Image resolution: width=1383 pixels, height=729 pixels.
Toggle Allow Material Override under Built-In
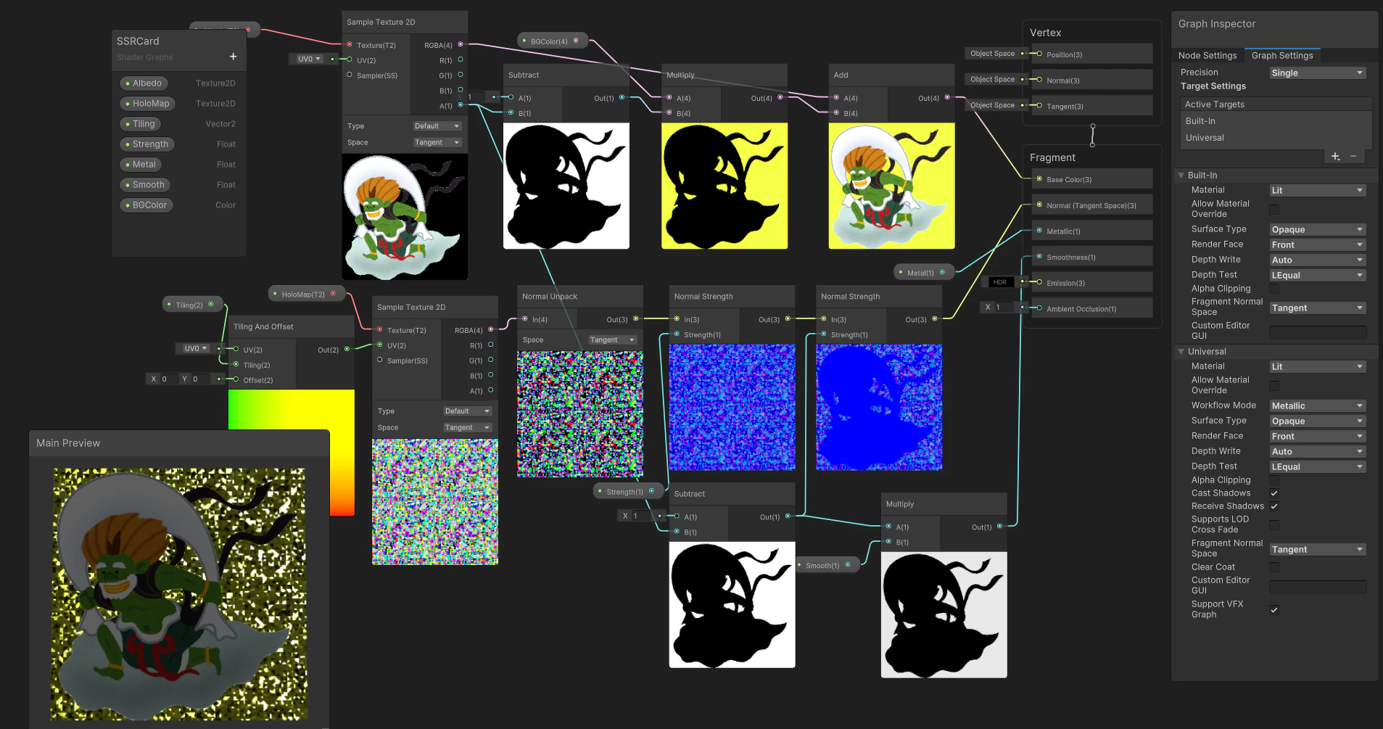coord(1274,210)
